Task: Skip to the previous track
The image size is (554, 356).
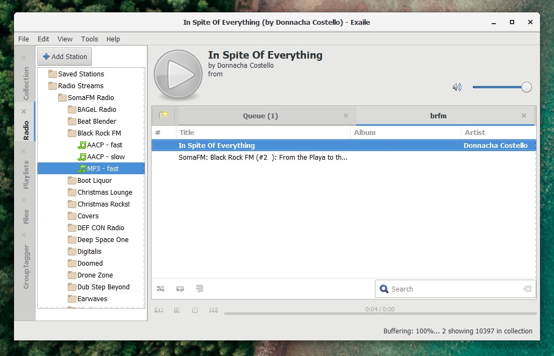Action: point(159,310)
